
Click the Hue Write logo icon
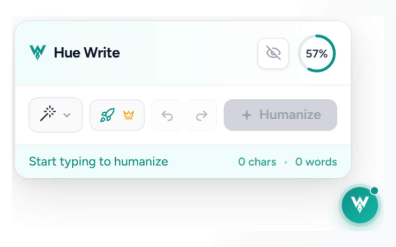click(37, 52)
